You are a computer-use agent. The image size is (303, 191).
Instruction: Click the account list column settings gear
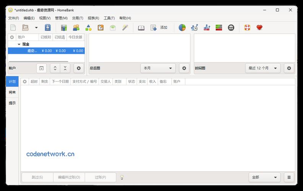(12, 37)
